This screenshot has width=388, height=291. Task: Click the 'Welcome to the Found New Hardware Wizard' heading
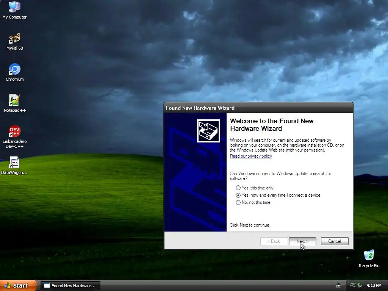click(272, 125)
